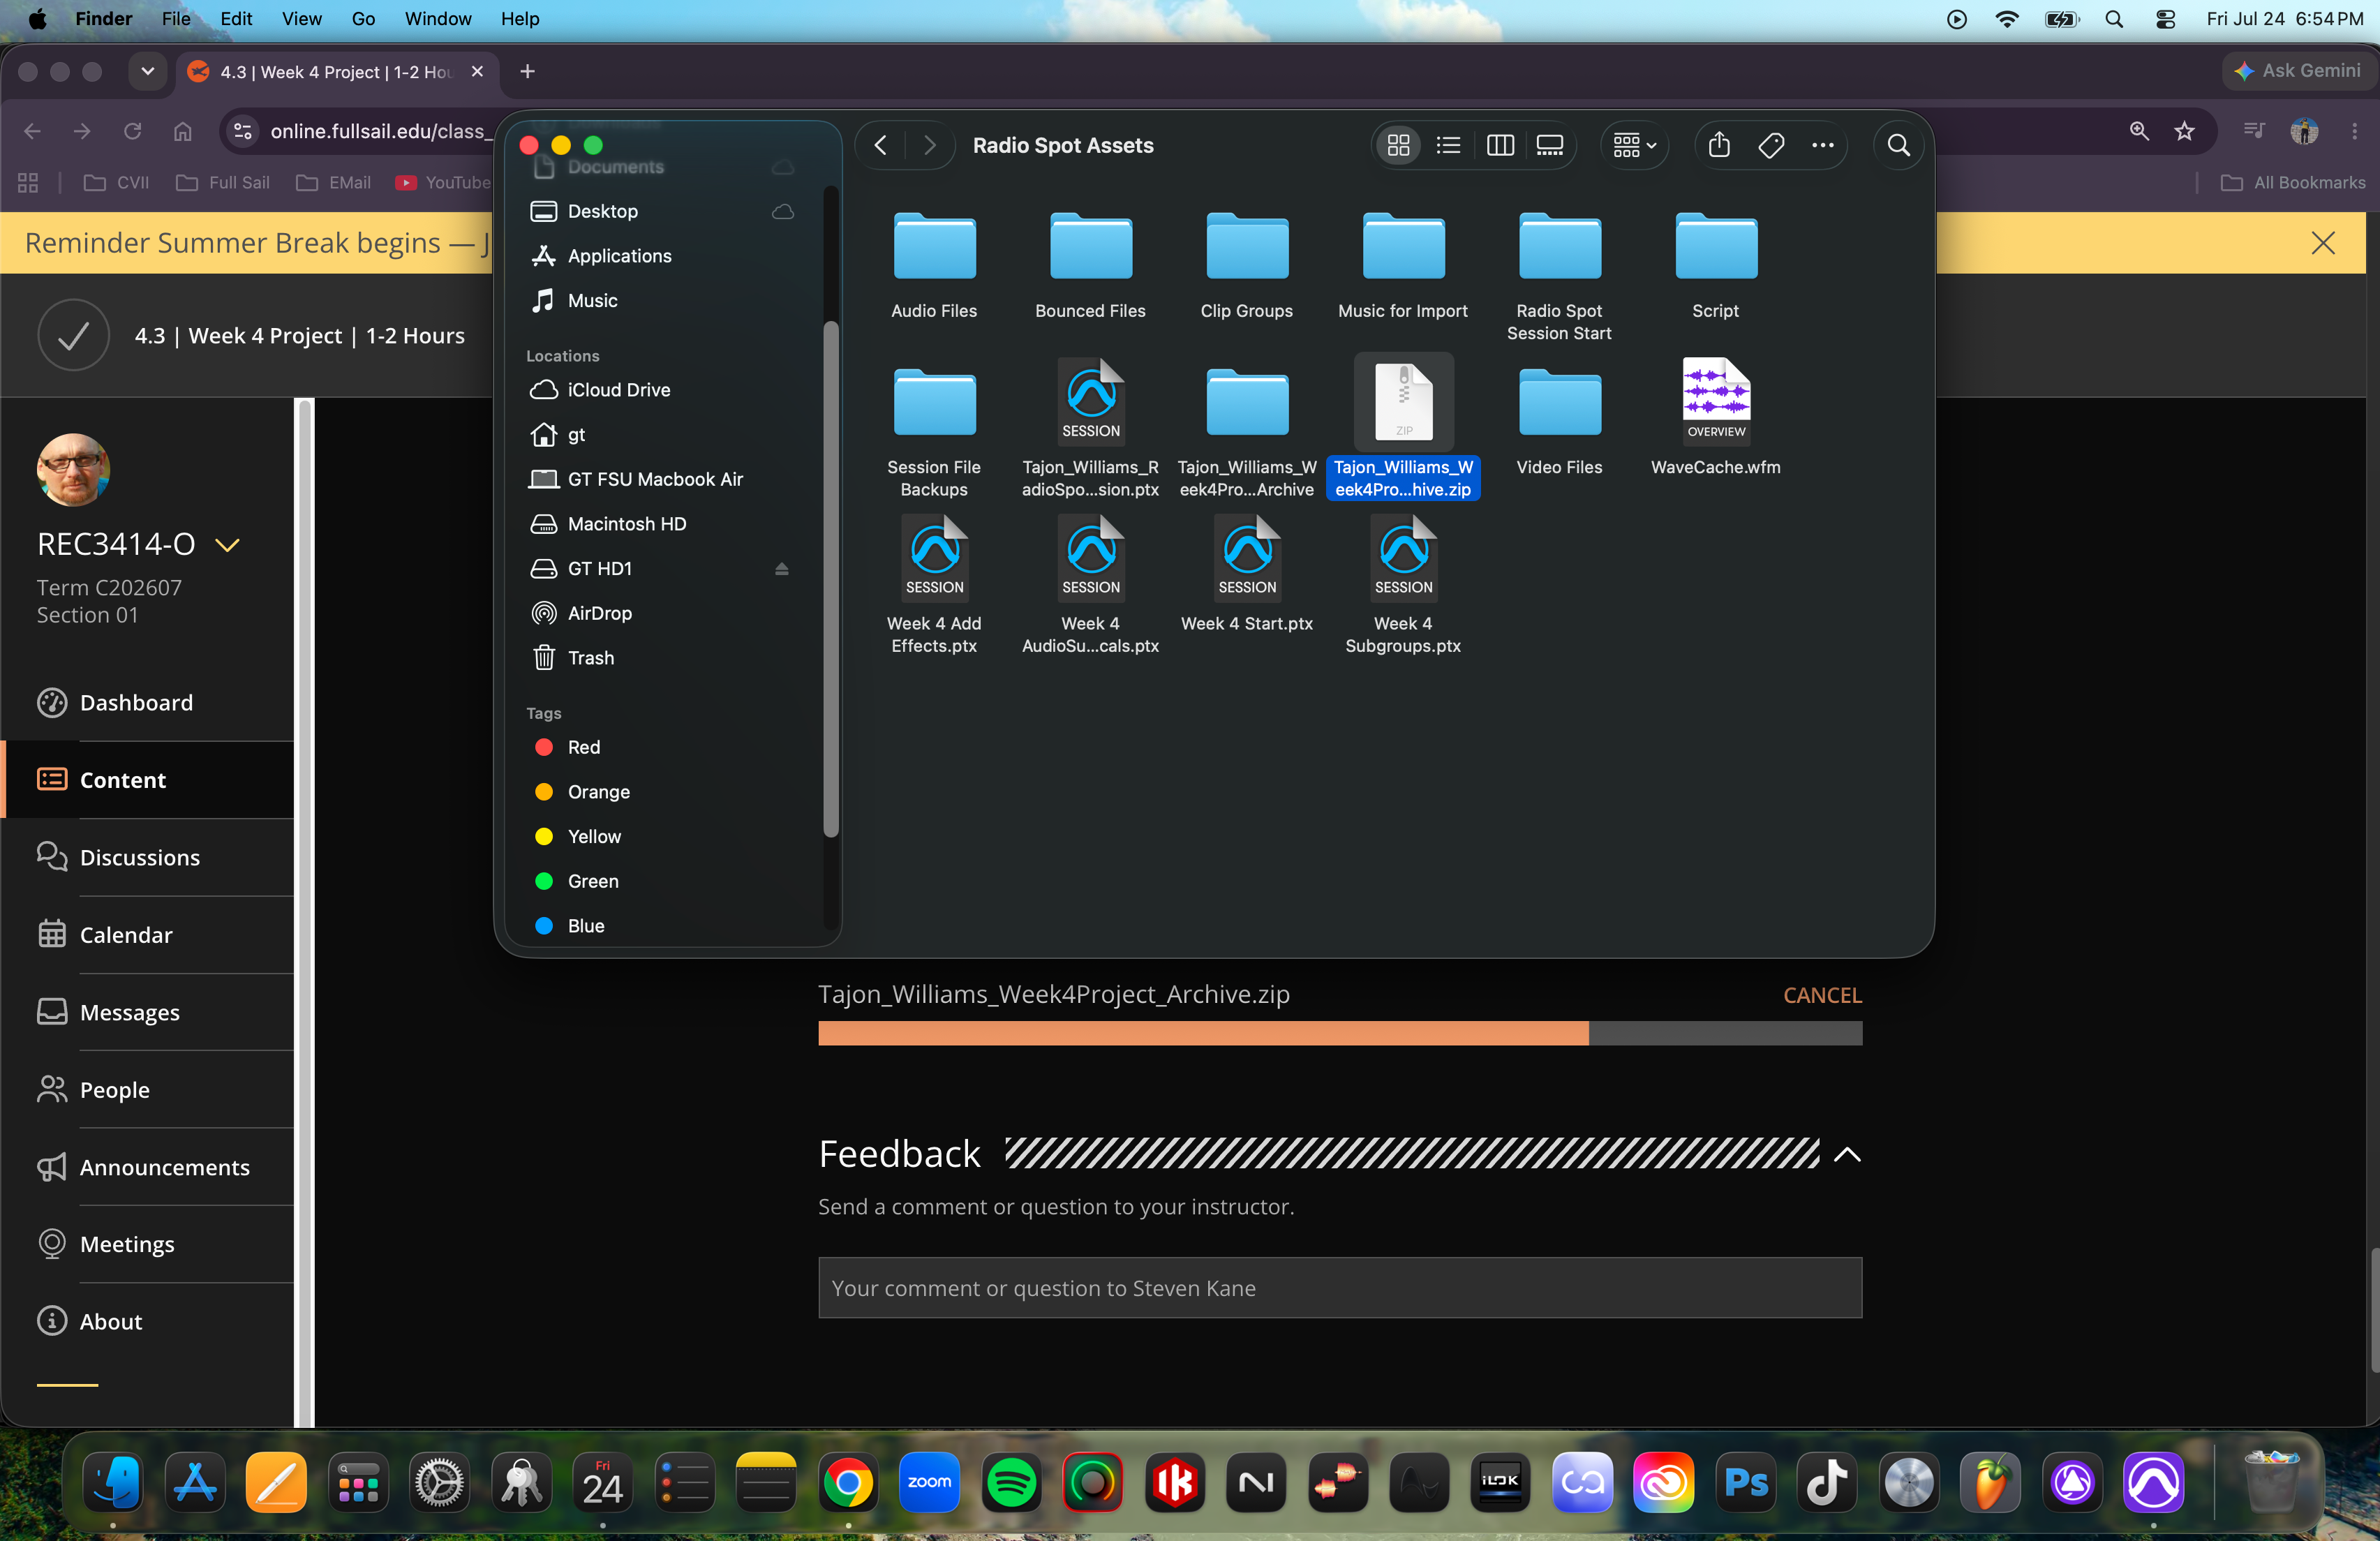The height and width of the screenshot is (1541, 2380).
Task: Switch Finder to column view
Action: point(1499,146)
